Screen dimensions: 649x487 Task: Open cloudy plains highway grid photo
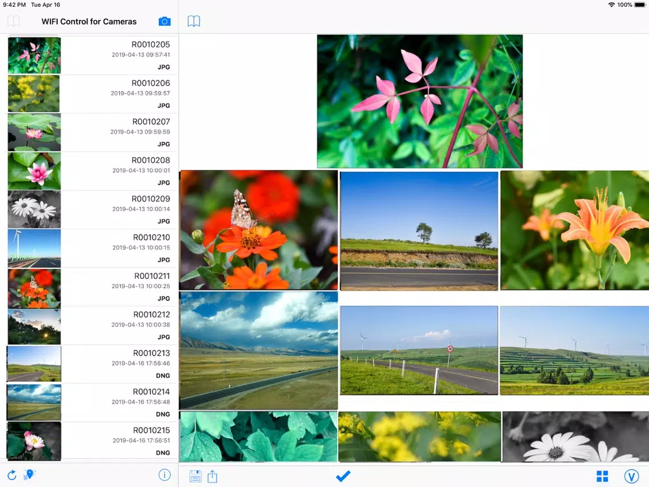point(259,350)
